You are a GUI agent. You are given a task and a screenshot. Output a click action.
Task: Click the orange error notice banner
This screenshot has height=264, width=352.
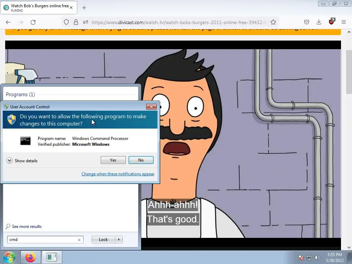point(173,32)
